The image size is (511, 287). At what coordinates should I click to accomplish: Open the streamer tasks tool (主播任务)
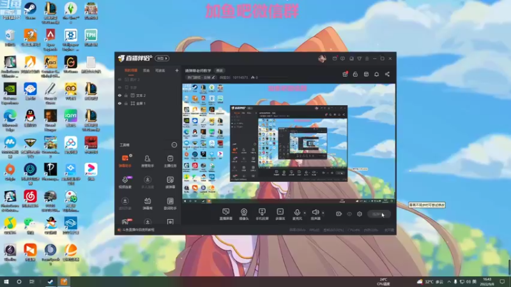coord(170,161)
